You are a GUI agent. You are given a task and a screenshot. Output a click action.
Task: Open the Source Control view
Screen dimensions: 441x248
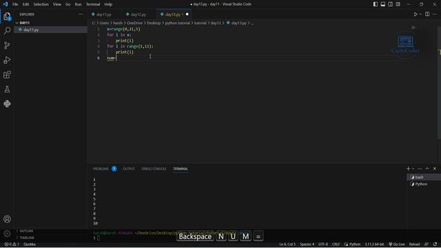pyautogui.click(x=7, y=45)
